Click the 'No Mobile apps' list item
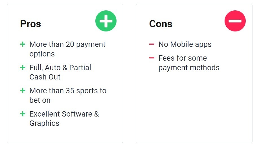This screenshot has width=259, height=148. point(185,44)
